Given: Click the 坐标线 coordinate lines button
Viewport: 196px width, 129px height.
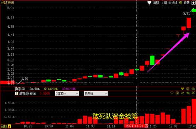Looking at the screenshot, I should [173, 2].
